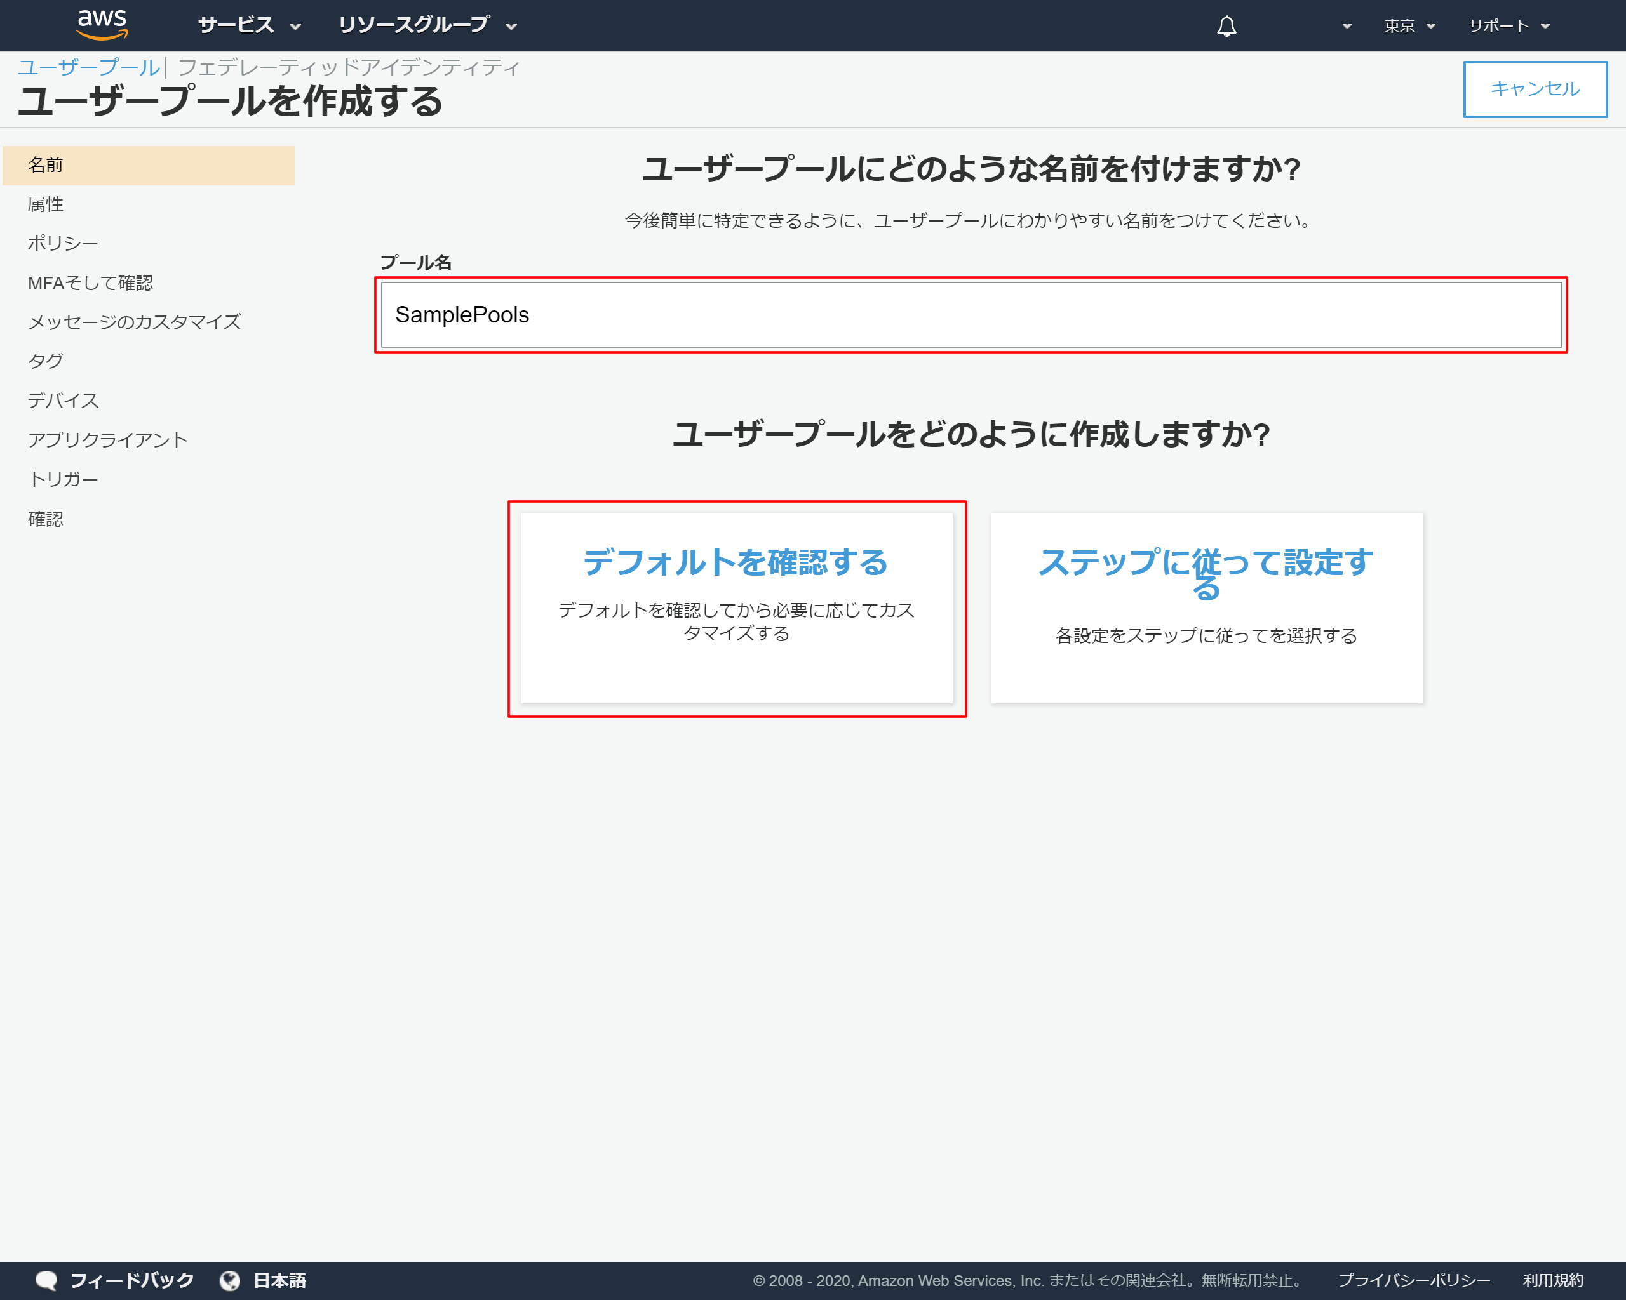Click the AWS logo home icon
The height and width of the screenshot is (1300, 1626).
click(x=102, y=24)
